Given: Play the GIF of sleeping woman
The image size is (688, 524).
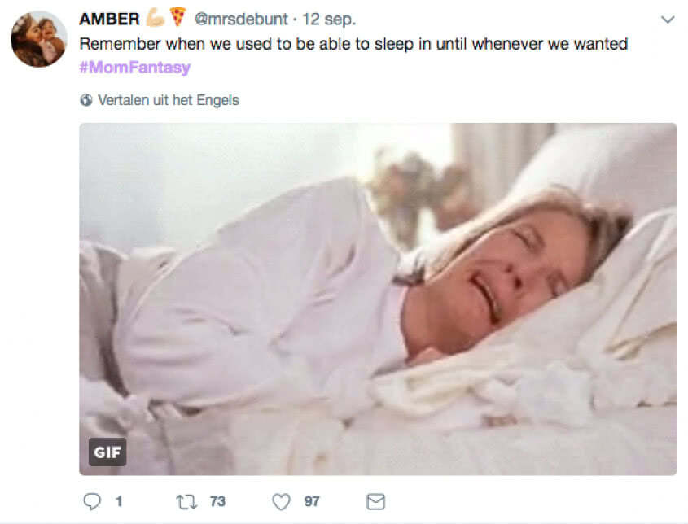Looking at the screenshot, I should (378, 299).
